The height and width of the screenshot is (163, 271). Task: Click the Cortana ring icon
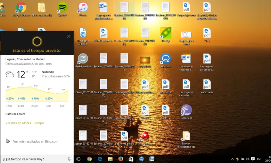click(37, 41)
